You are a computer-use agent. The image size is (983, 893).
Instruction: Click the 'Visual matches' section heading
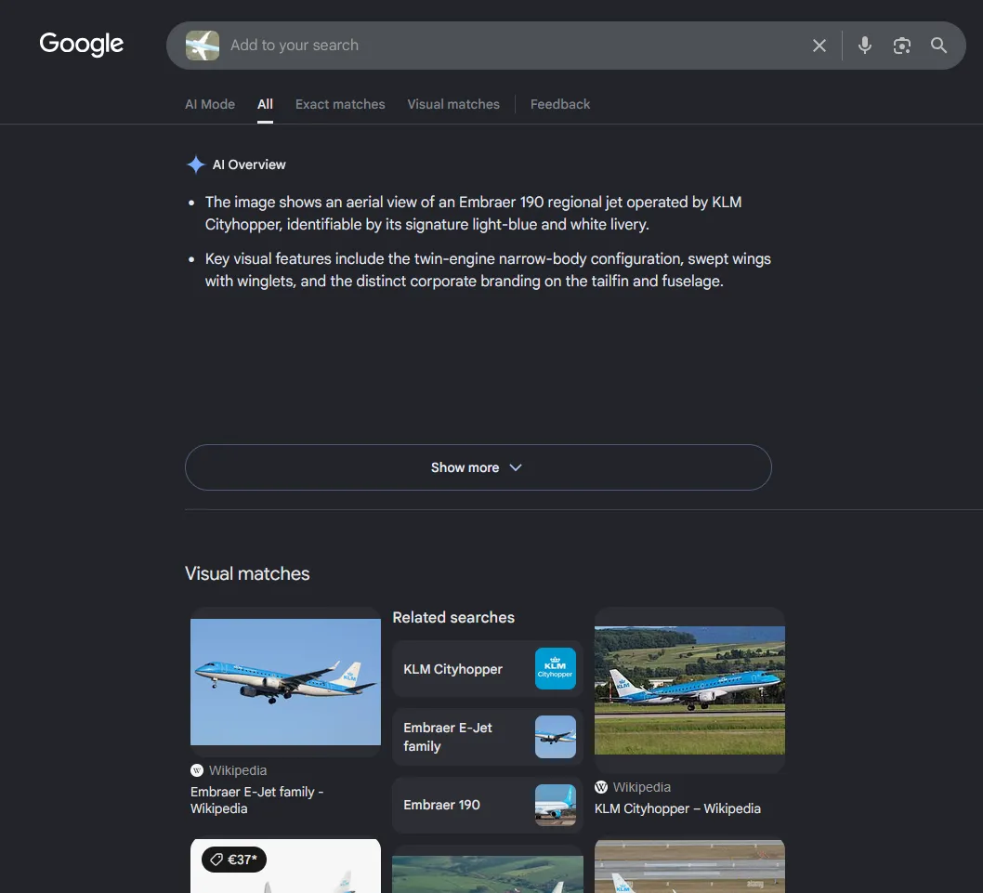pos(247,573)
